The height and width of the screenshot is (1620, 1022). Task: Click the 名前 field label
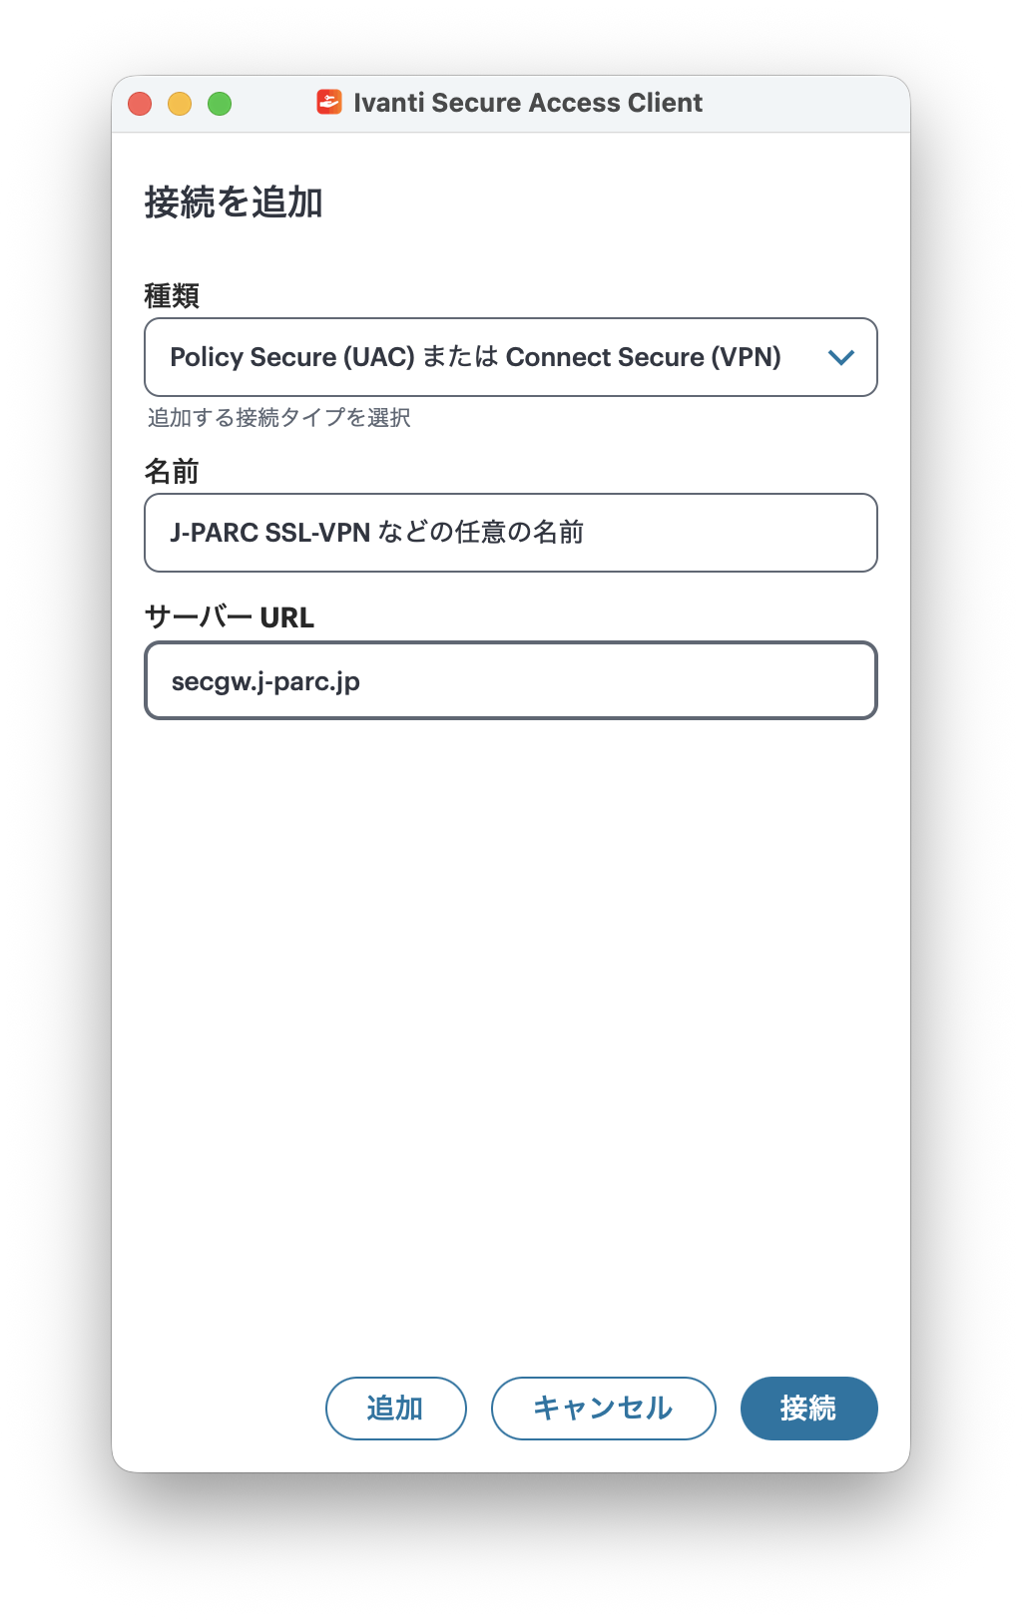[x=172, y=472]
